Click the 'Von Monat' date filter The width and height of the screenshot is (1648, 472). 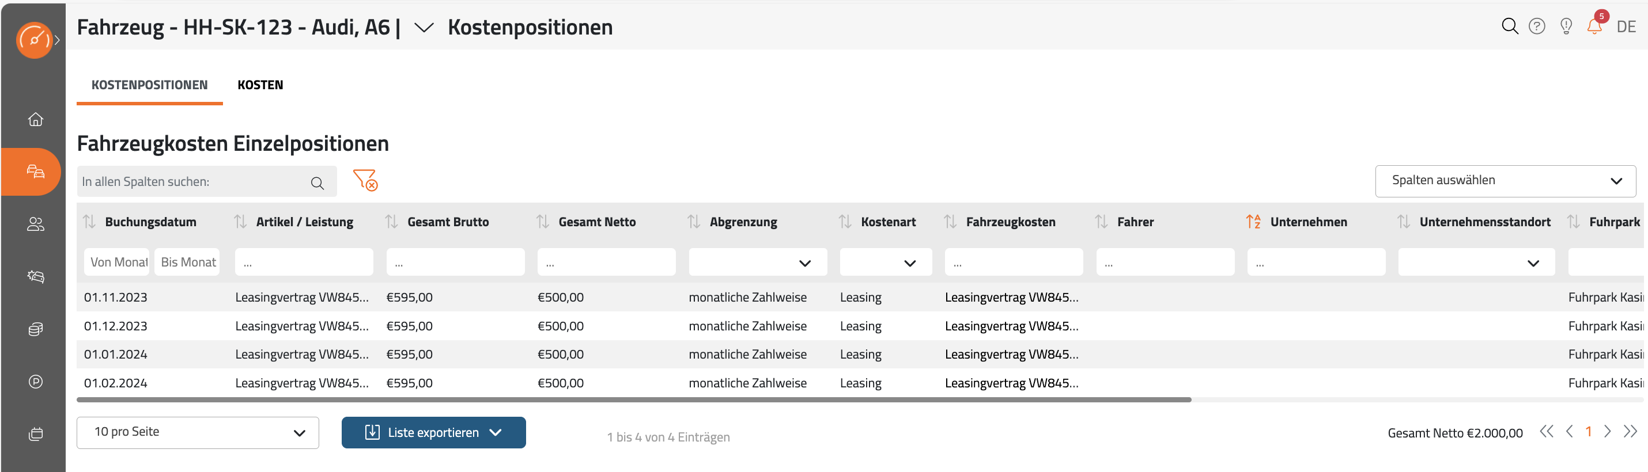(116, 262)
